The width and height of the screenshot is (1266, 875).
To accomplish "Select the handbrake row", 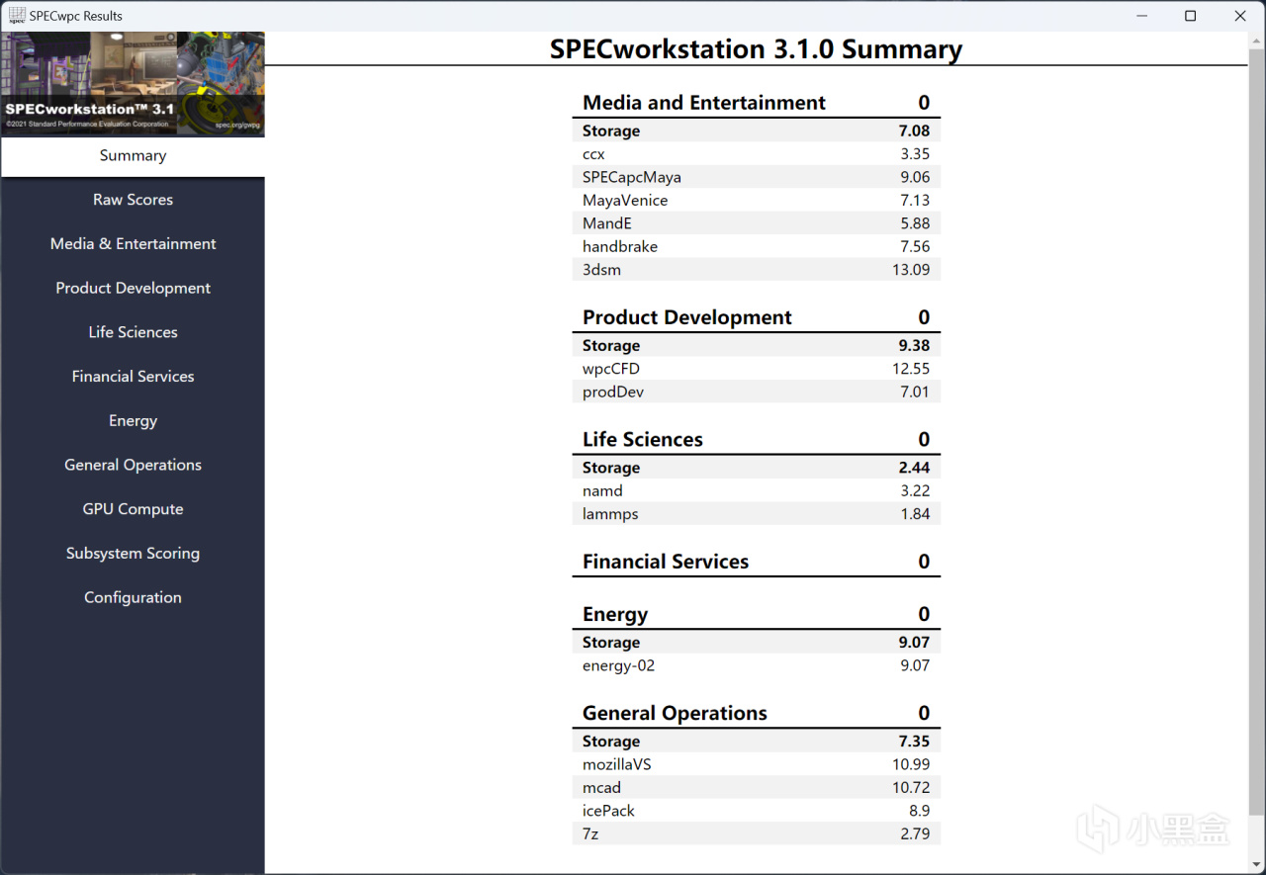I will point(756,247).
